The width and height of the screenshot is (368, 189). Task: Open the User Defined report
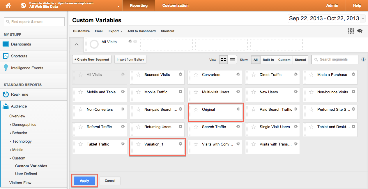(x=26, y=174)
